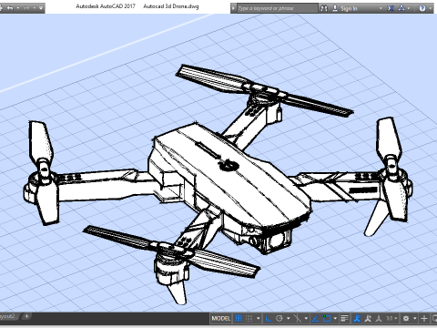Open the Help dropdown arrow
This screenshot has width=437, height=328.
pyautogui.click(x=430, y=8)
